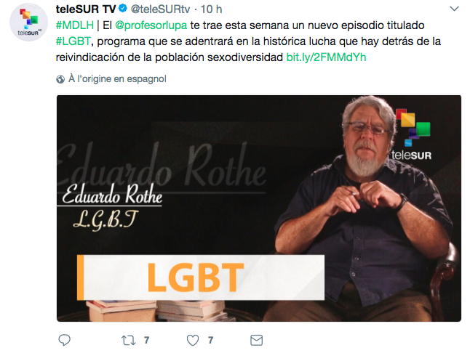Click the retweet count 7

146,340
